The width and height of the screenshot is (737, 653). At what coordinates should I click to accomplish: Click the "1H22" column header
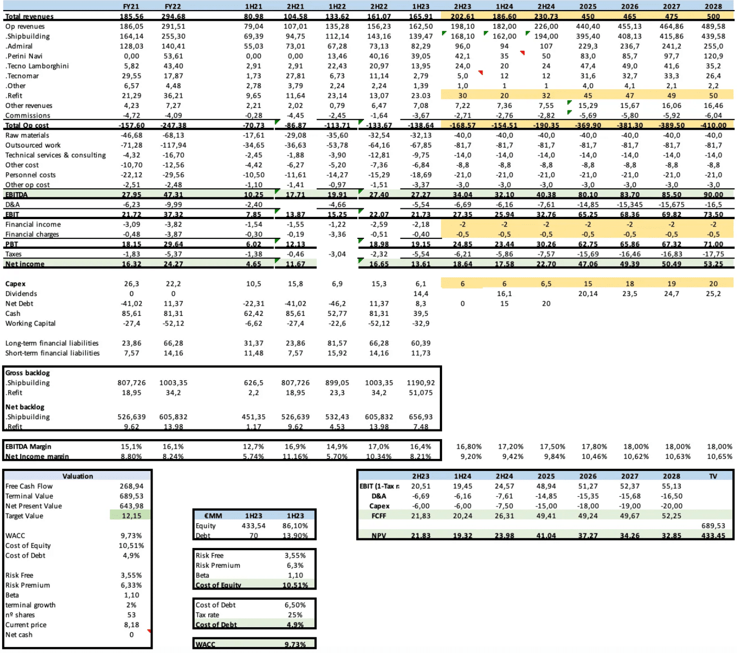pyautogui.click(x=337, y=7)
